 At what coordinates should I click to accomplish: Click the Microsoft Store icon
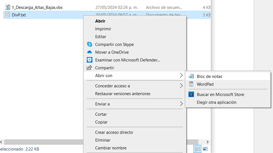[191, 95]
